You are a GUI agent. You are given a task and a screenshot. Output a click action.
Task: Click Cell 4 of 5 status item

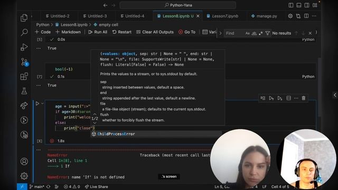pyautogui.click(x=280, y=186)
